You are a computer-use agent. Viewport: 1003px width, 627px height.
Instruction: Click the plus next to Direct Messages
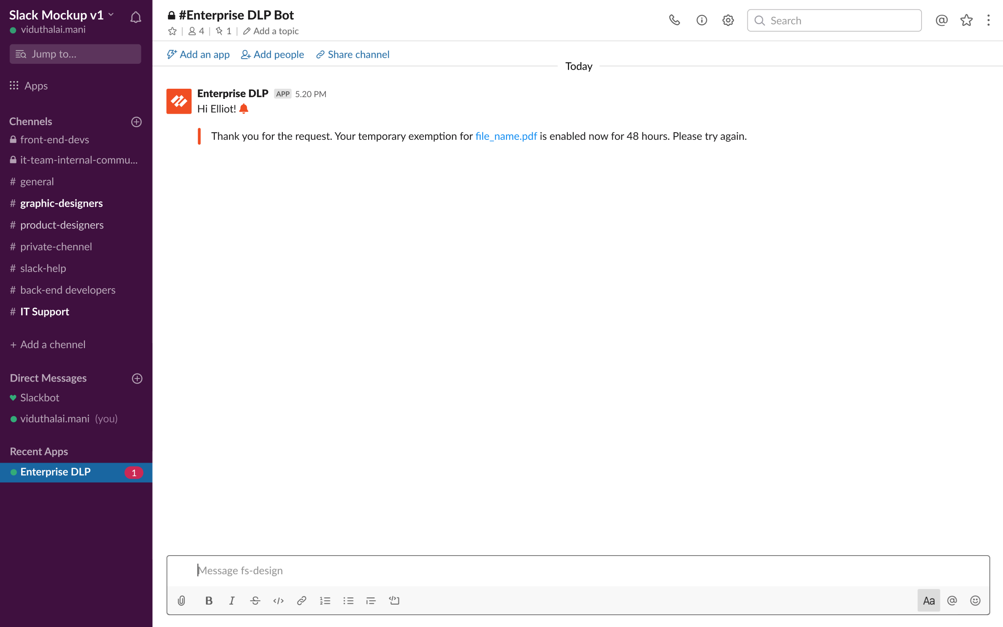point(137,378)
